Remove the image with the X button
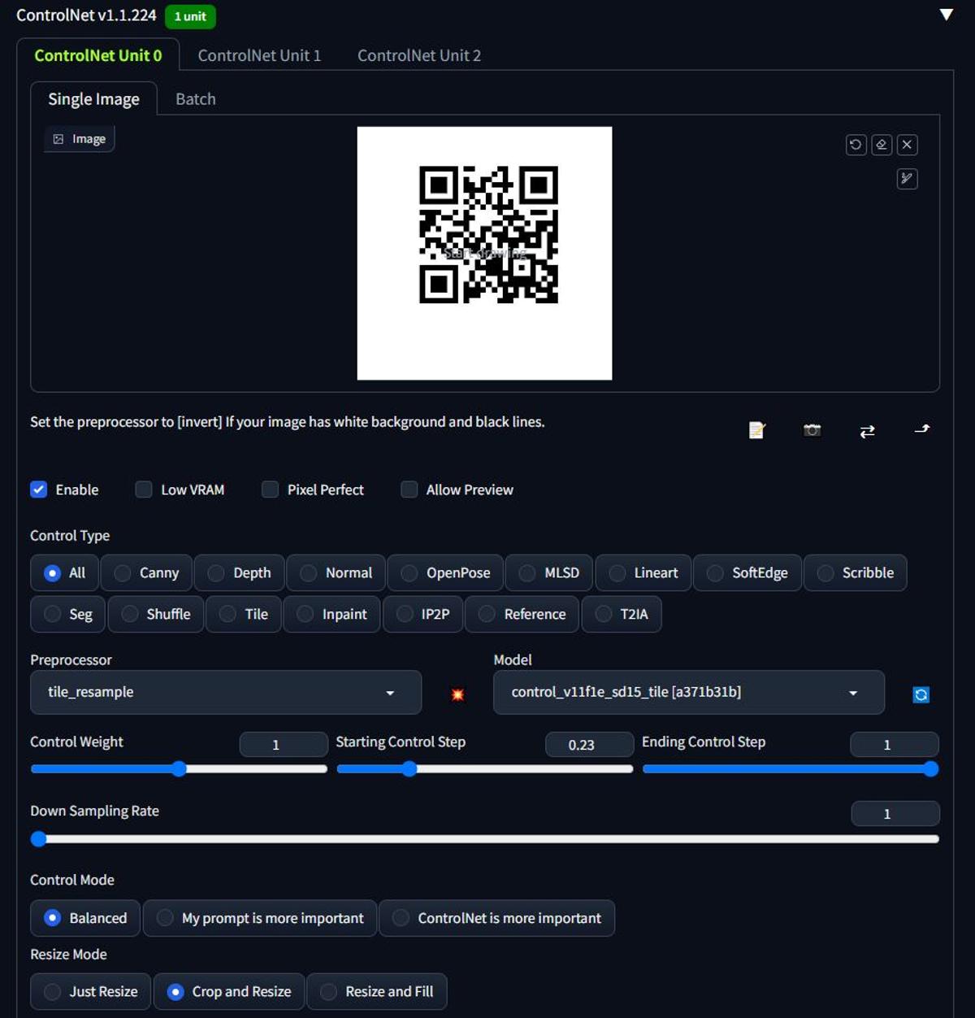 907,145
